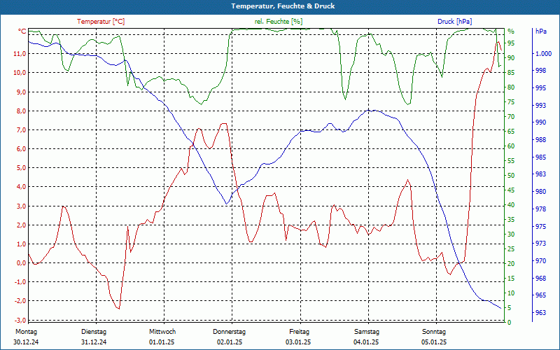Click the '11,0' temperature axis value
The image size is (560, 350).
tap(20, 54)
